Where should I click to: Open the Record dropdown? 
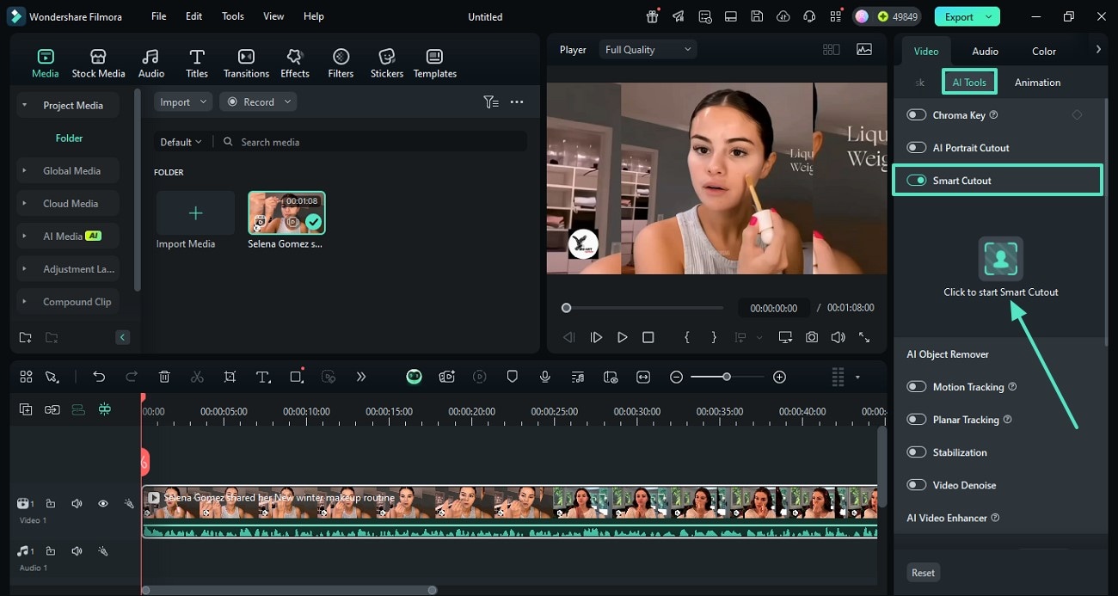[258, 101]
